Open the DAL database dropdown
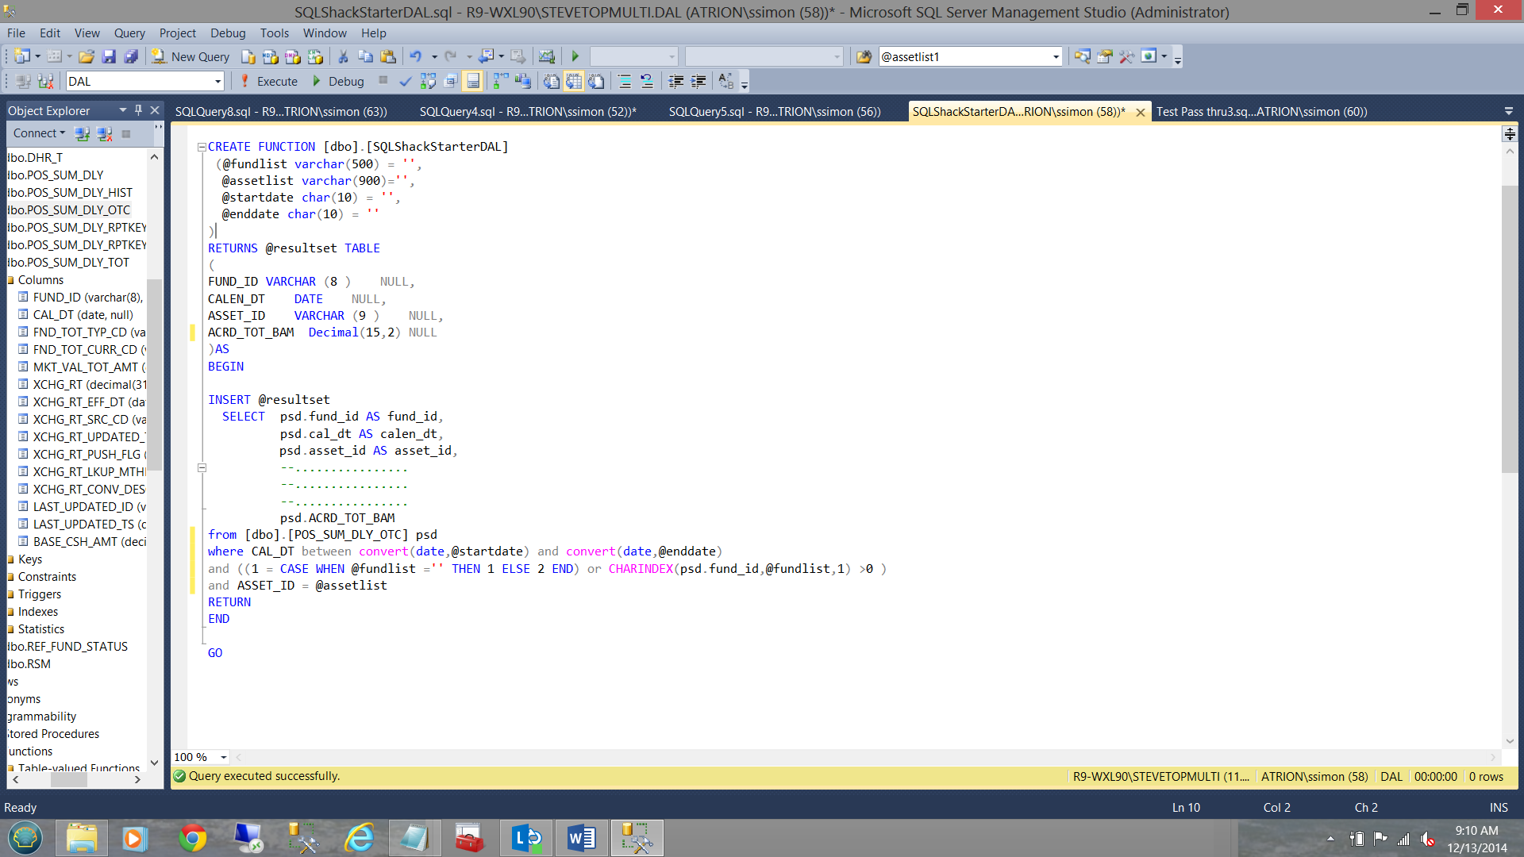The height and width of the screenshot is (857, 1524). click(x=217, y=81)
